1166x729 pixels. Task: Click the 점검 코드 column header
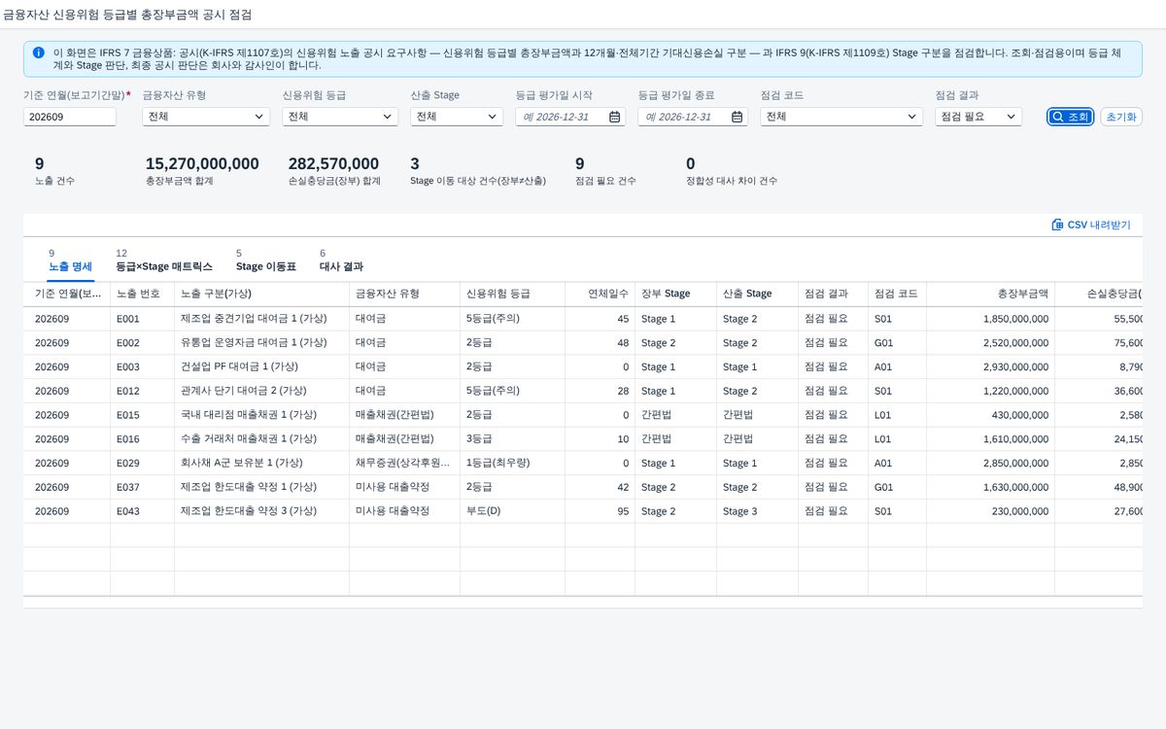897,294
